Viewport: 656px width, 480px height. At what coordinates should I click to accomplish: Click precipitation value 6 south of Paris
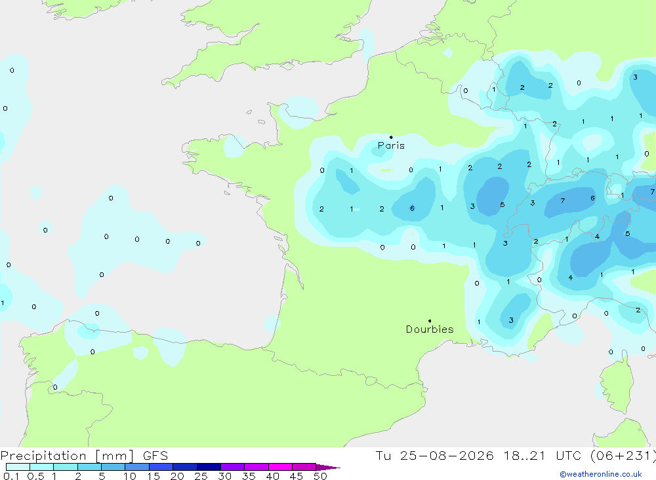(x=412, y=208)
